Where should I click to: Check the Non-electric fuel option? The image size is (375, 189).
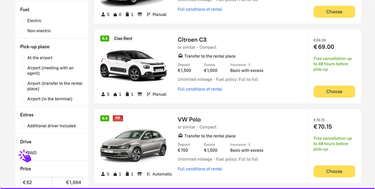point(23,31)
